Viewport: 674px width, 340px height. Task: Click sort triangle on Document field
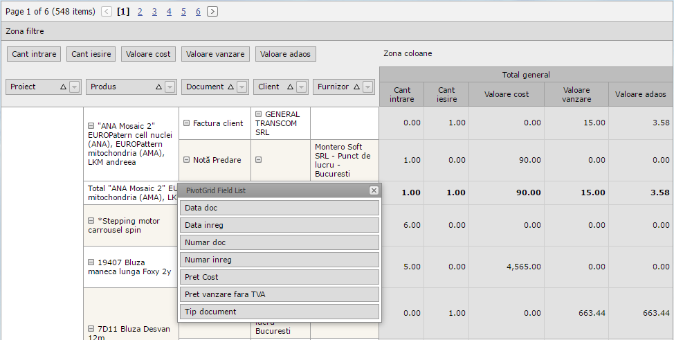230,87
